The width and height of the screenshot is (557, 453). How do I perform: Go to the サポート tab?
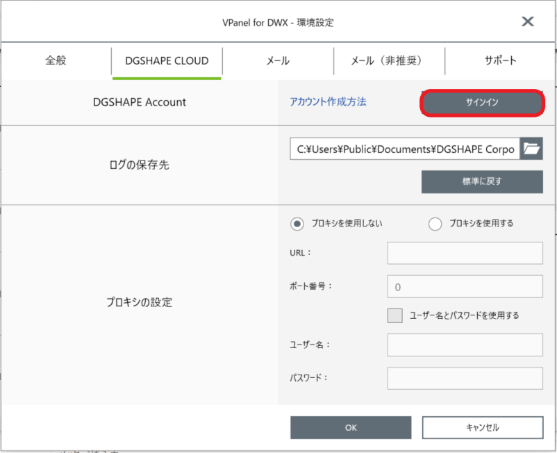[x=500, y=60]
